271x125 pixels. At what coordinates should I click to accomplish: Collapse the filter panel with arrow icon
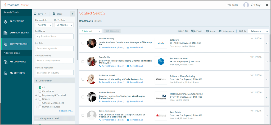[73, 14]
